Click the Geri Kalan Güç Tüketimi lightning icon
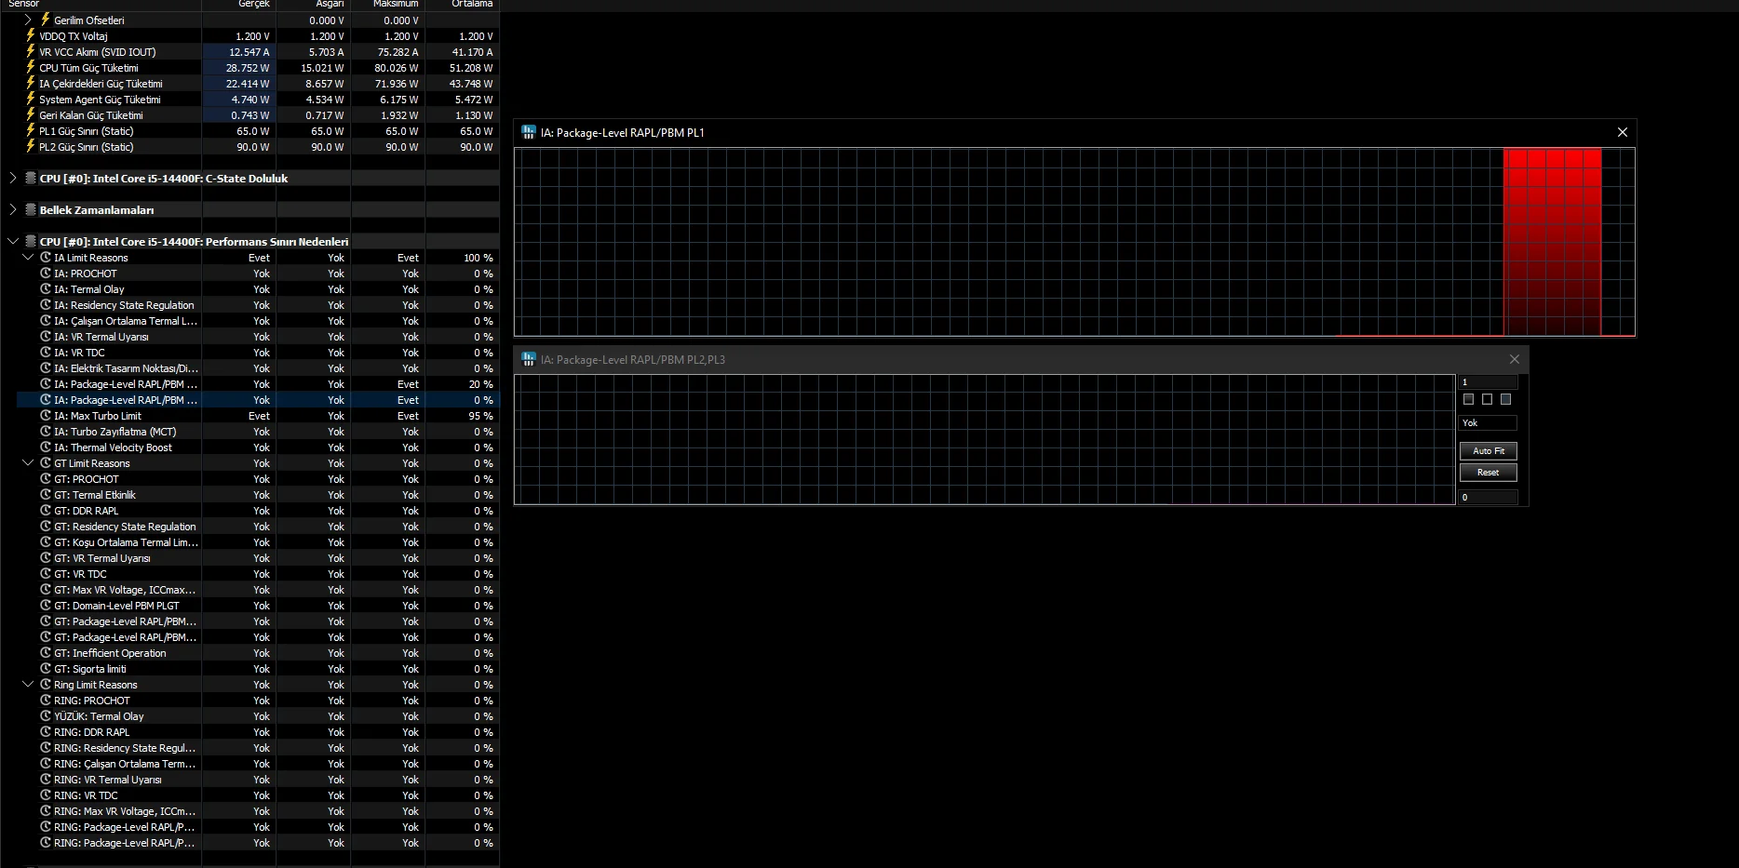 [31, 114]
